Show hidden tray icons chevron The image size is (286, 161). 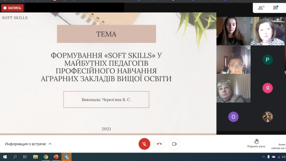click(x=264, y=157)
